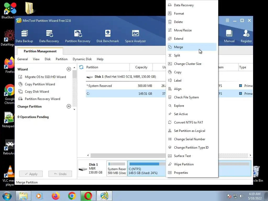Open Partition Recovery Wizard

39,99
